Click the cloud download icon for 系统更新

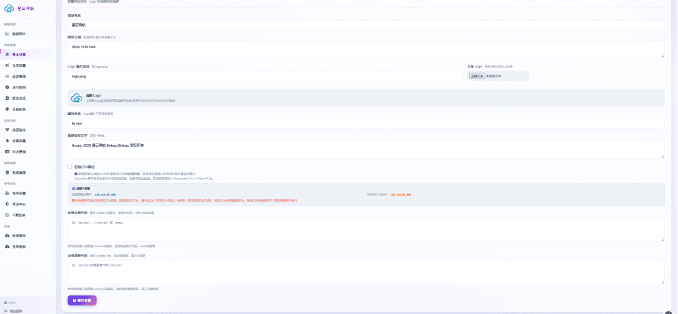coord(7,247)
